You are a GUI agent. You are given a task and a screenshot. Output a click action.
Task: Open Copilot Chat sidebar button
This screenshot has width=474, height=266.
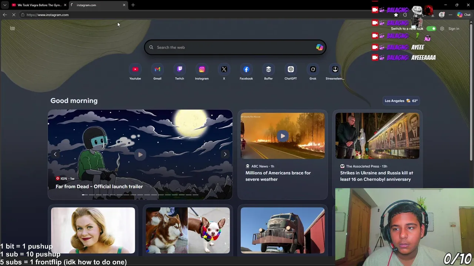pyautogui.click(x=464, y=15)
